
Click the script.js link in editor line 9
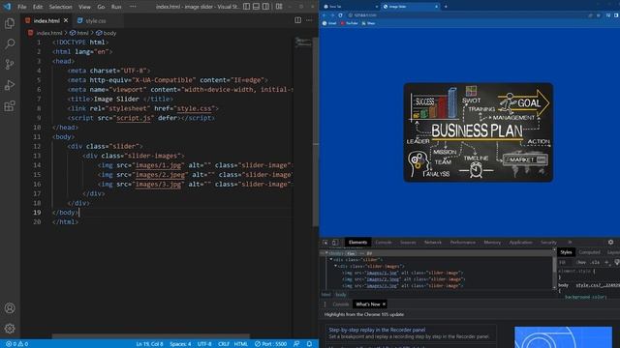pos(134,118)
